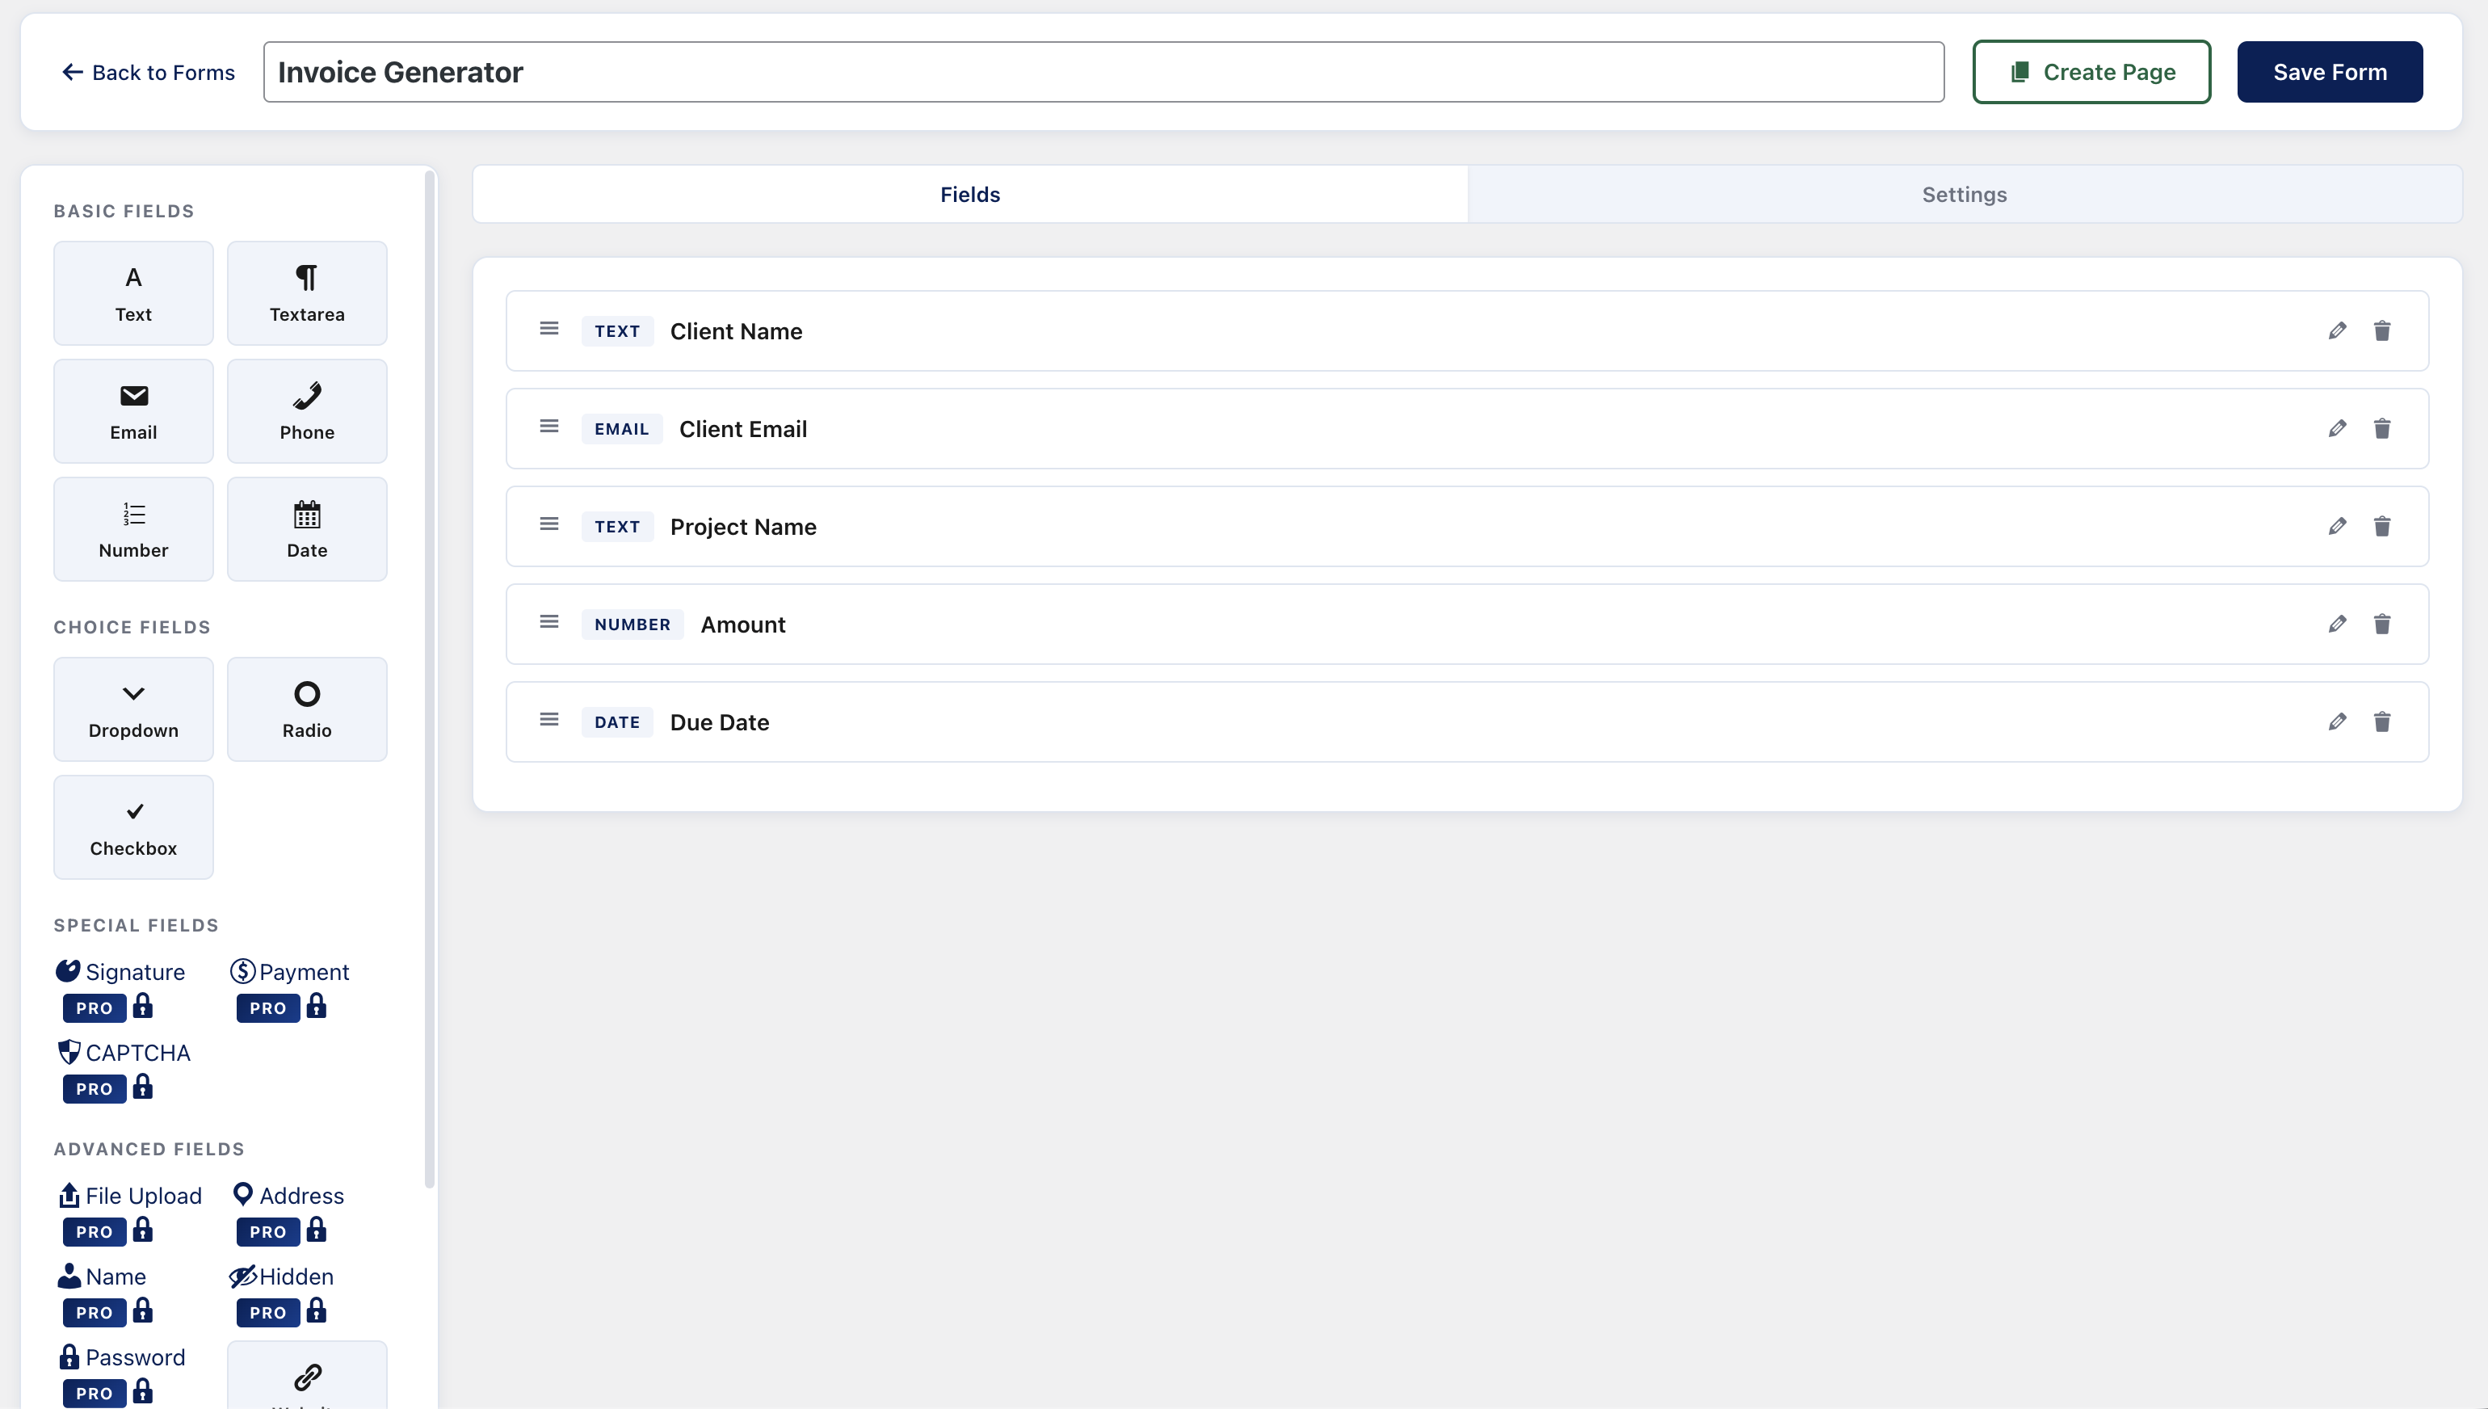Add a Dropdown choice field
This screenshot has height=1409, width=2488.
(x=132, y=709)
